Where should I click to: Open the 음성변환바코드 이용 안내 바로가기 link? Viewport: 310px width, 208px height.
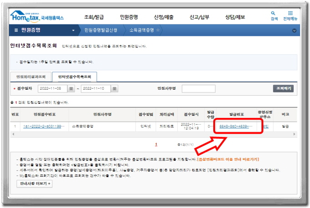pos(228,160)
